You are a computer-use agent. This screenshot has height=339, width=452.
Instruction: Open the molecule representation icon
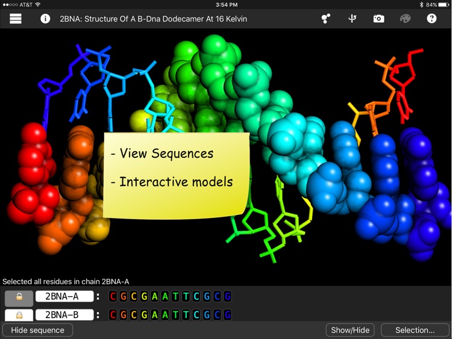[x=326, y=19]
